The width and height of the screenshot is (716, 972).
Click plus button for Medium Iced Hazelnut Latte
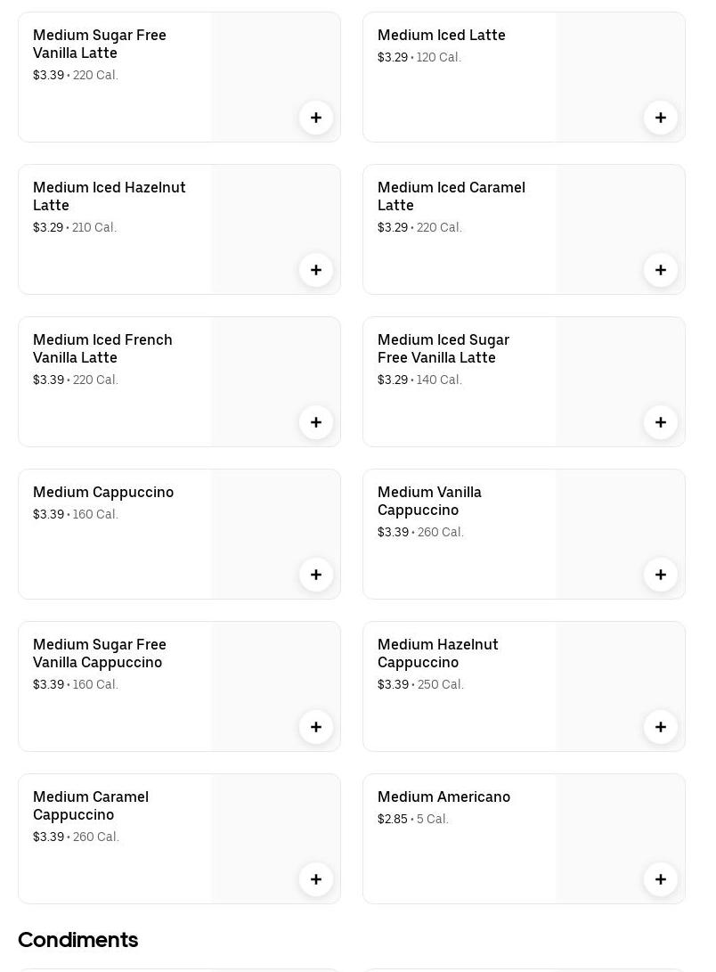(316, 270)
